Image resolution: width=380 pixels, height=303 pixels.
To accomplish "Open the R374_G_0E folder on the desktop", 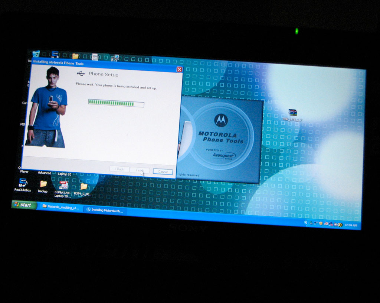I will coord(83,190).
